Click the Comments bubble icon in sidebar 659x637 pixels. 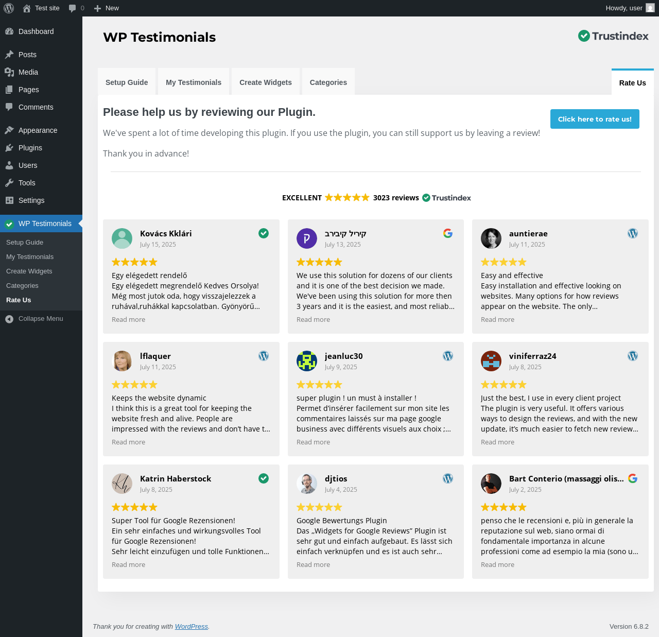(x=9, y=107)
